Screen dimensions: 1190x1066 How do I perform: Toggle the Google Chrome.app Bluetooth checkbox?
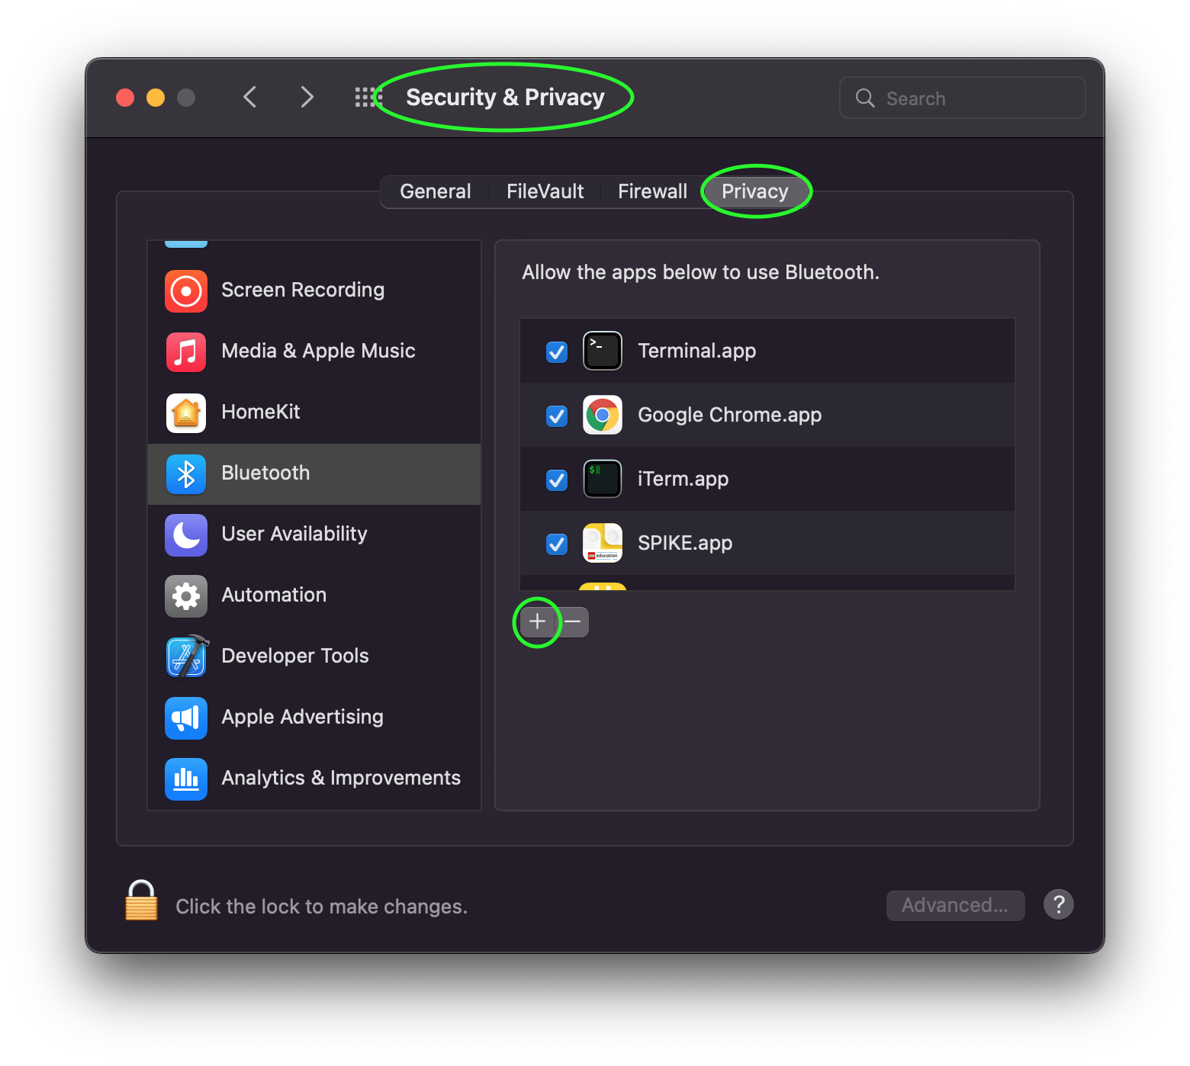click(x=557, y=416)
